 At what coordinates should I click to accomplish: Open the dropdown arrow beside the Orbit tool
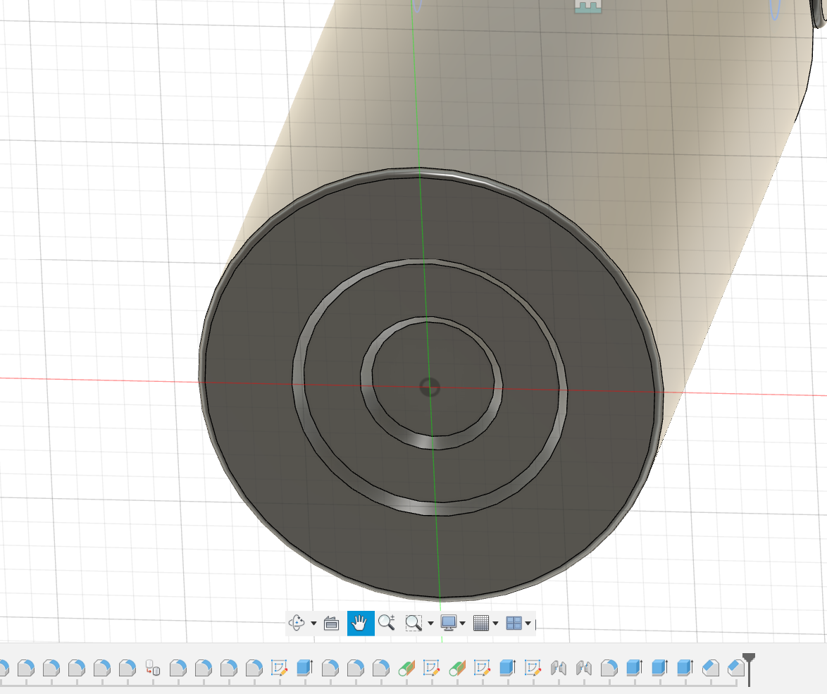(313, 624)
